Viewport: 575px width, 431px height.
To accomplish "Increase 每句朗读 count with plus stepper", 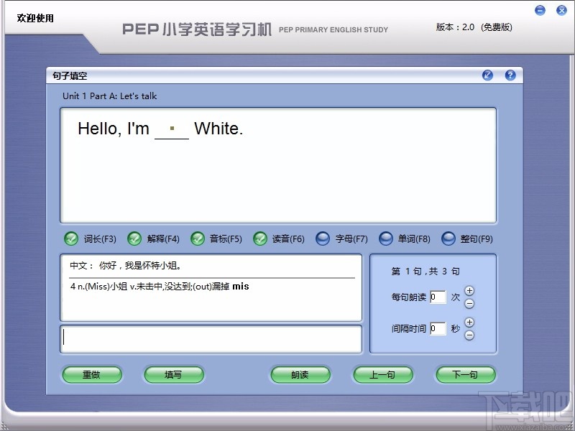I will coord(469,290).
